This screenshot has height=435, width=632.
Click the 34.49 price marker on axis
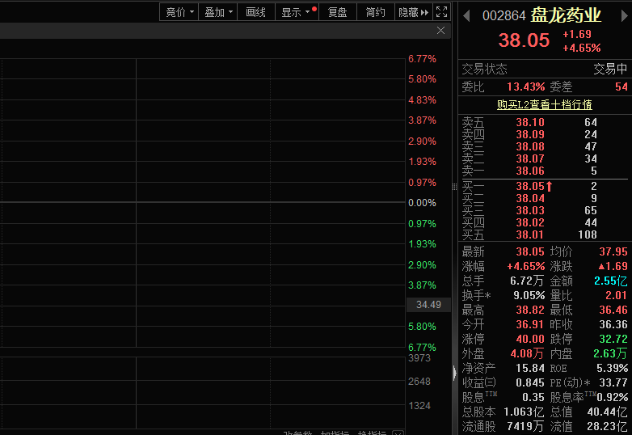(x=428, y=305)
